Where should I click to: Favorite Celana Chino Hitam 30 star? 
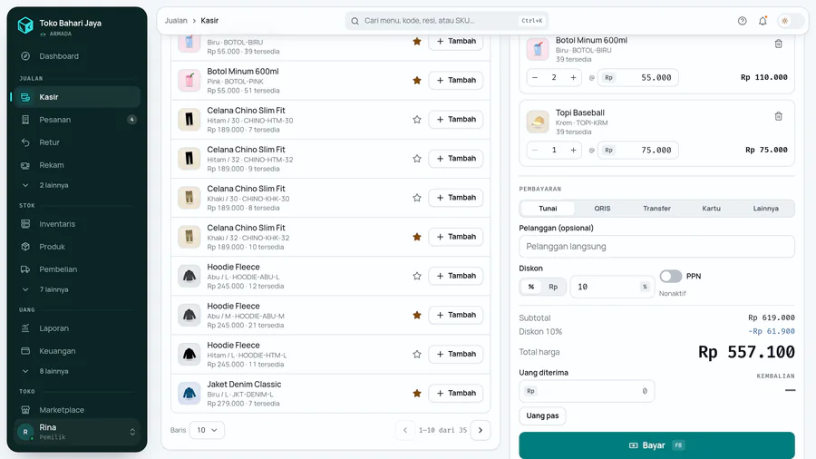click(417, 119)
